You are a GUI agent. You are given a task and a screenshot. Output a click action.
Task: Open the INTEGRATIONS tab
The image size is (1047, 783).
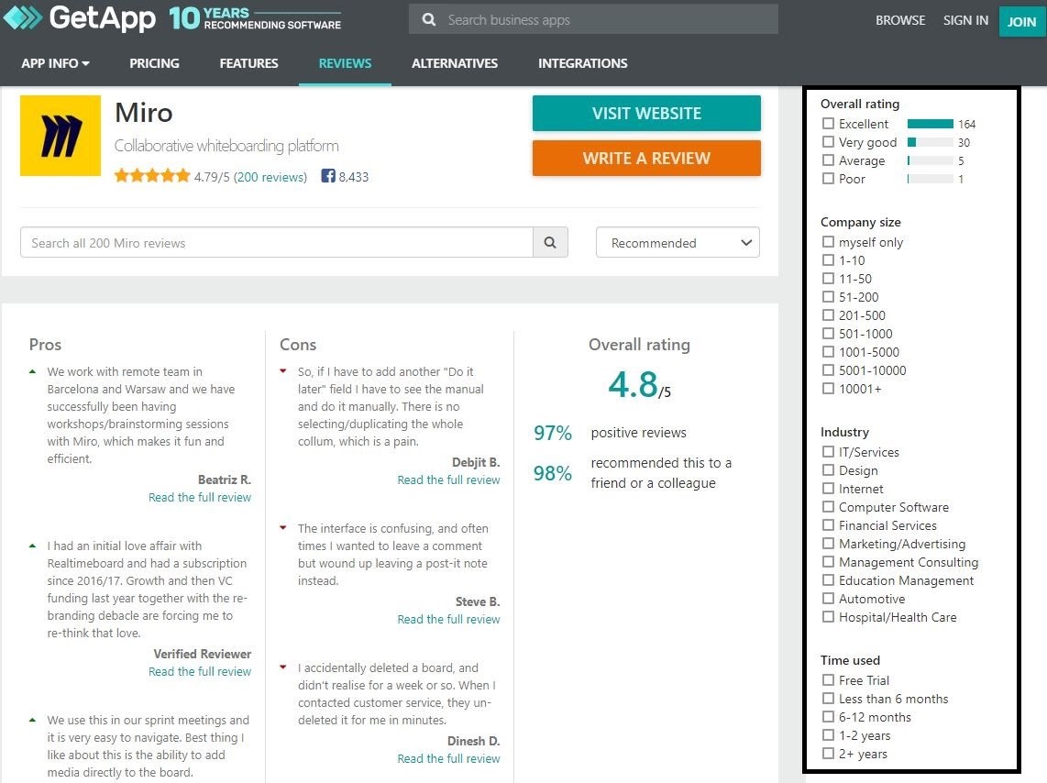(x=583, y=63)
